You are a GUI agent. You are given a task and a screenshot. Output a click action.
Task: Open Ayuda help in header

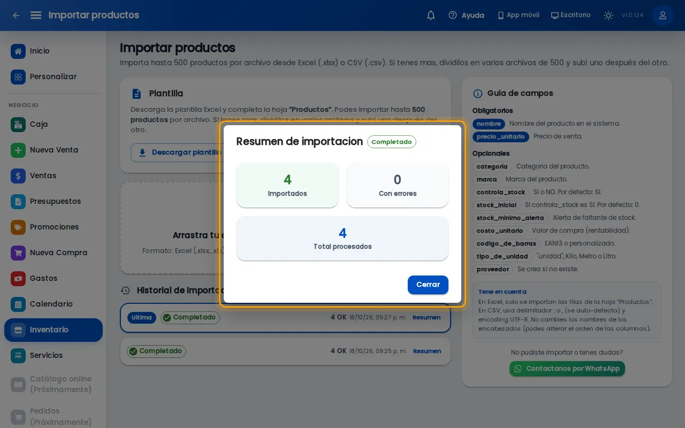click(x=466, y=16)
